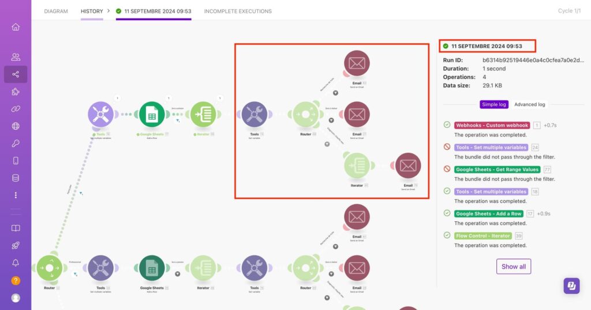Open the lower-row dark Google Sheets module
This screenshot has width=591, height=310.
152,268
